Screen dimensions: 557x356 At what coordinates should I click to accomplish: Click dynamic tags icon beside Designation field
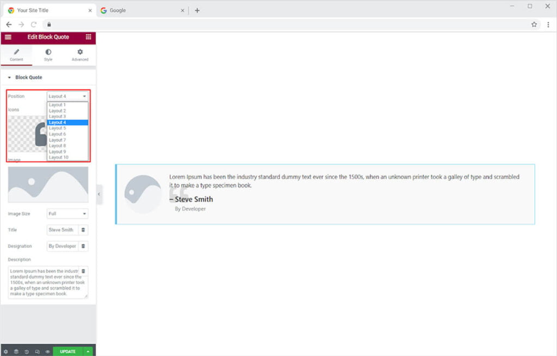tap(83, 246)
